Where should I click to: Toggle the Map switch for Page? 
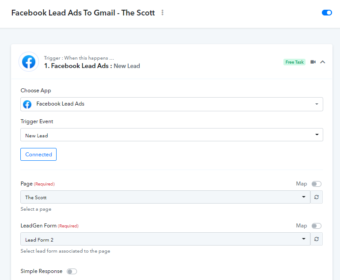click(317, 184)
